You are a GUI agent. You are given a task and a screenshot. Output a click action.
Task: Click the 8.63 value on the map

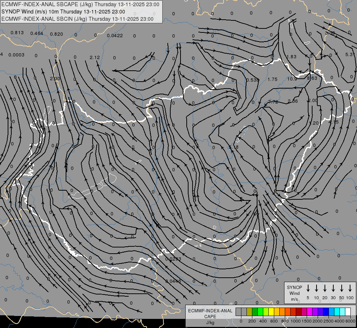point(312,78)
